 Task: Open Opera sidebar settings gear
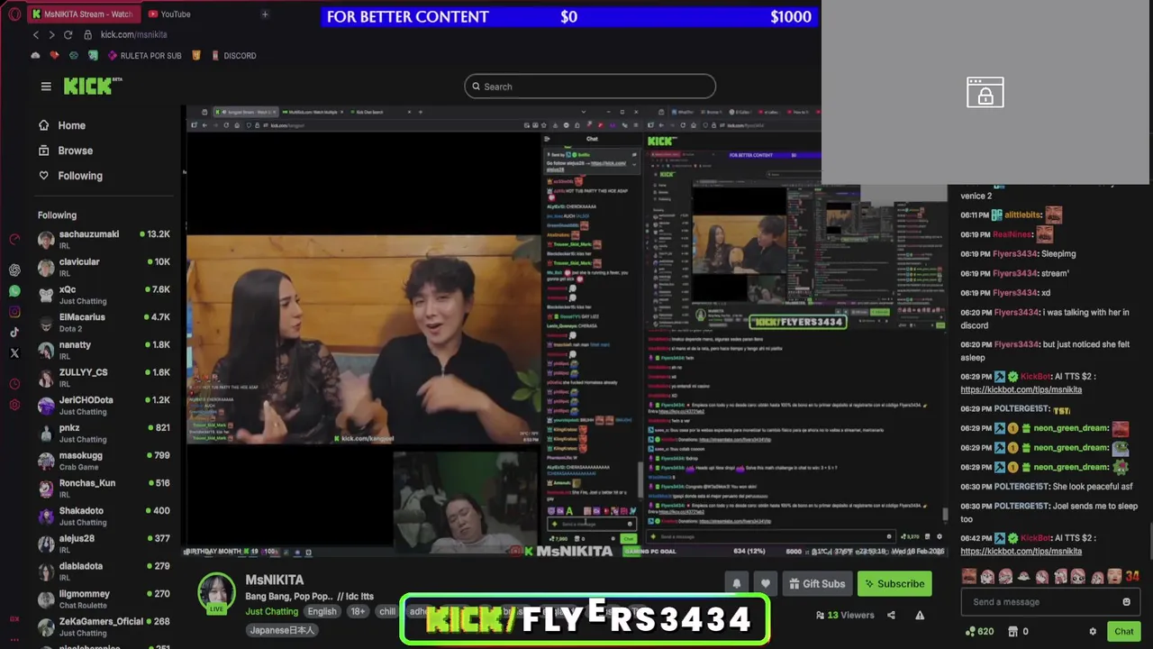click(14, 405)
